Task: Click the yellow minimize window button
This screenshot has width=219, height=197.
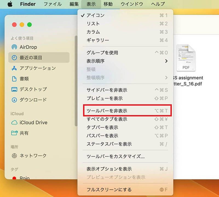Action: (22, 25)
